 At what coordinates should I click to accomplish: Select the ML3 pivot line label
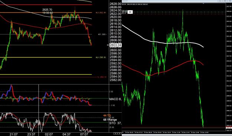(101, 13)
